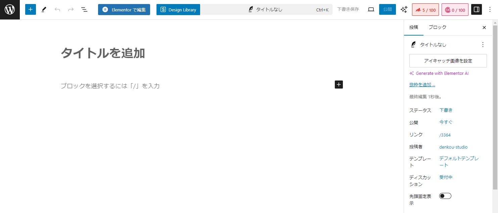Open the AI sparkle assistant icon
This screenshot has width=498, height=213.
[404, 10]
